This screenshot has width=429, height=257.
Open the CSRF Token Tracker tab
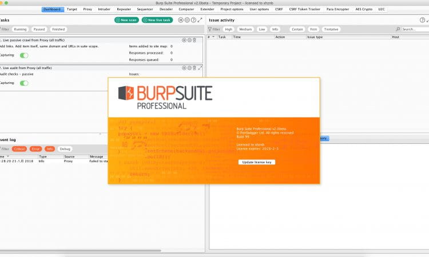tap(305, 9)
